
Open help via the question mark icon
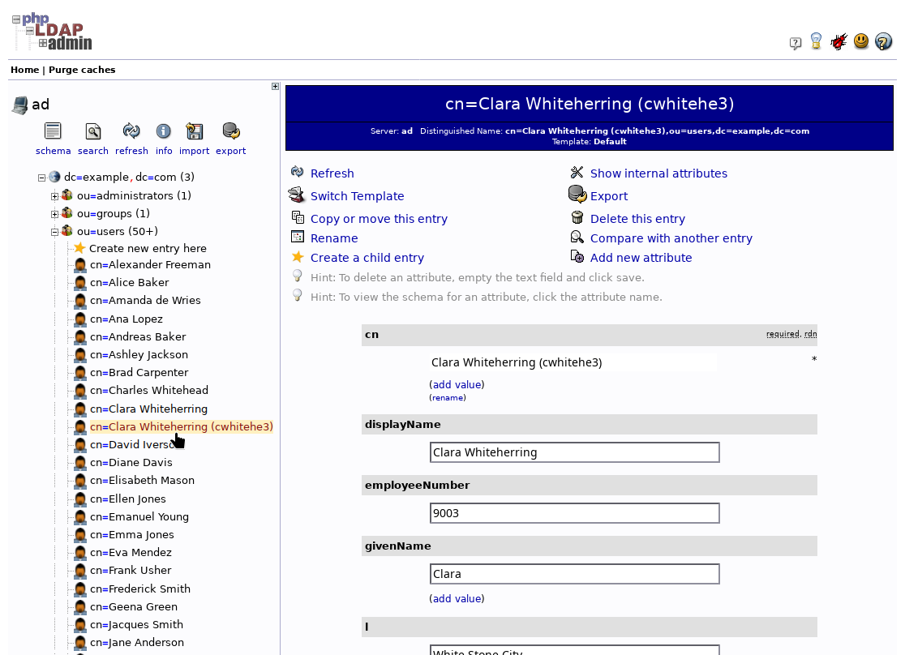point(883,41)
